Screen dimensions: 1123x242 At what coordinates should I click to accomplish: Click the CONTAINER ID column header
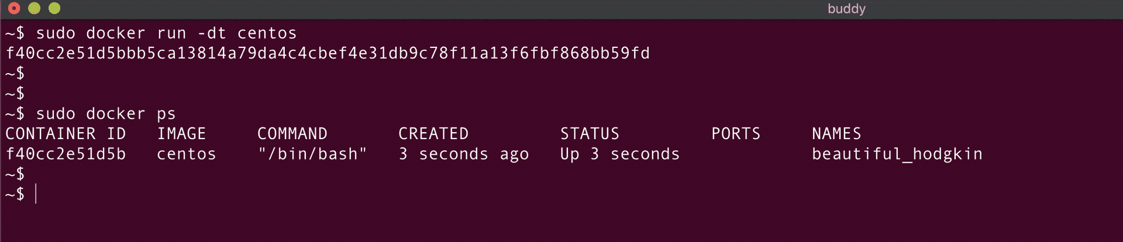(66, 134)
